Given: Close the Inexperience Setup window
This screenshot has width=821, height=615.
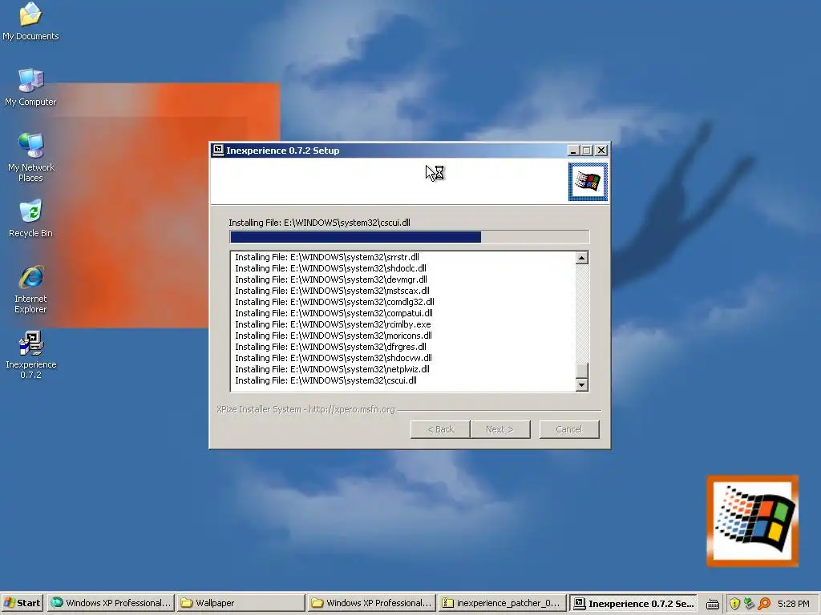Looking at the screenshot, I should pyautogui.click(x=601, y=151).
